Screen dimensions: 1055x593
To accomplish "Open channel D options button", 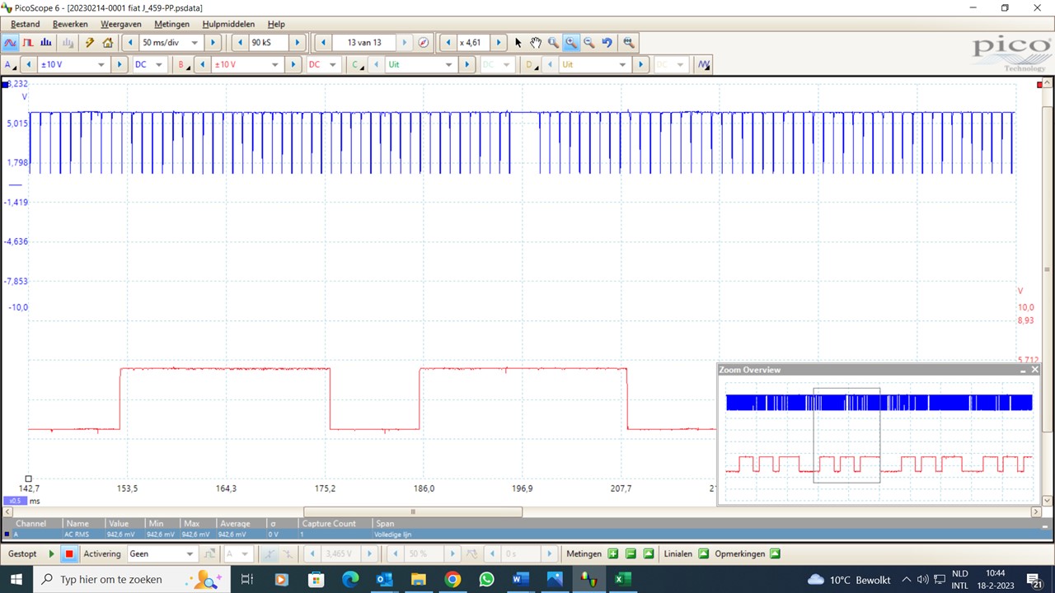I will tap(531, 64).
